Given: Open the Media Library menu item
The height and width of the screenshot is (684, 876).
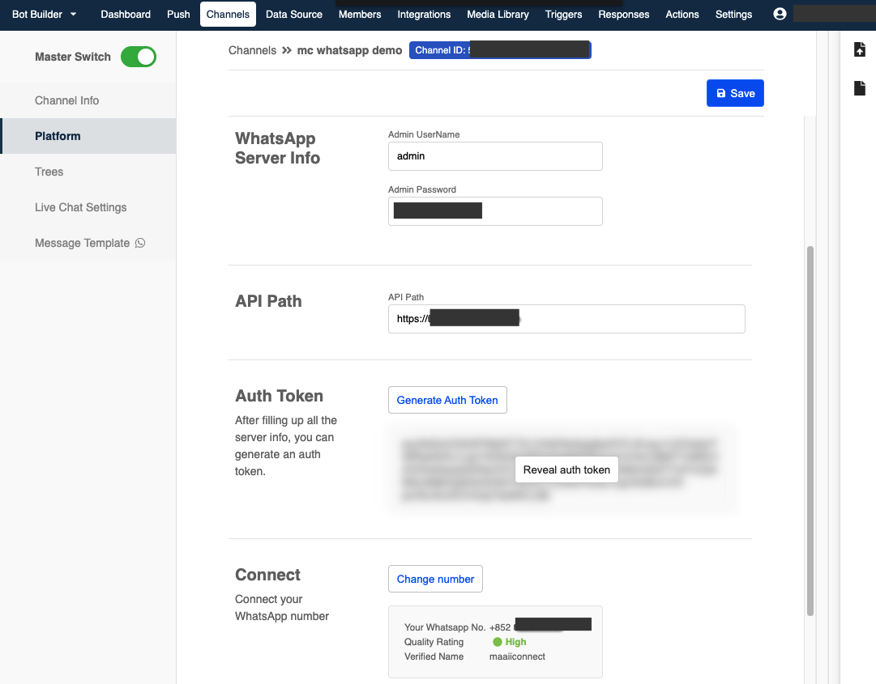Looking at the screenshot, I should 498,14.
